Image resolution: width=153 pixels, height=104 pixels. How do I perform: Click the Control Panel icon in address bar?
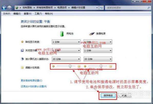point(17,8)
